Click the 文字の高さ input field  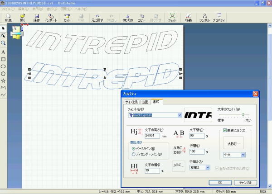[152, 136]
